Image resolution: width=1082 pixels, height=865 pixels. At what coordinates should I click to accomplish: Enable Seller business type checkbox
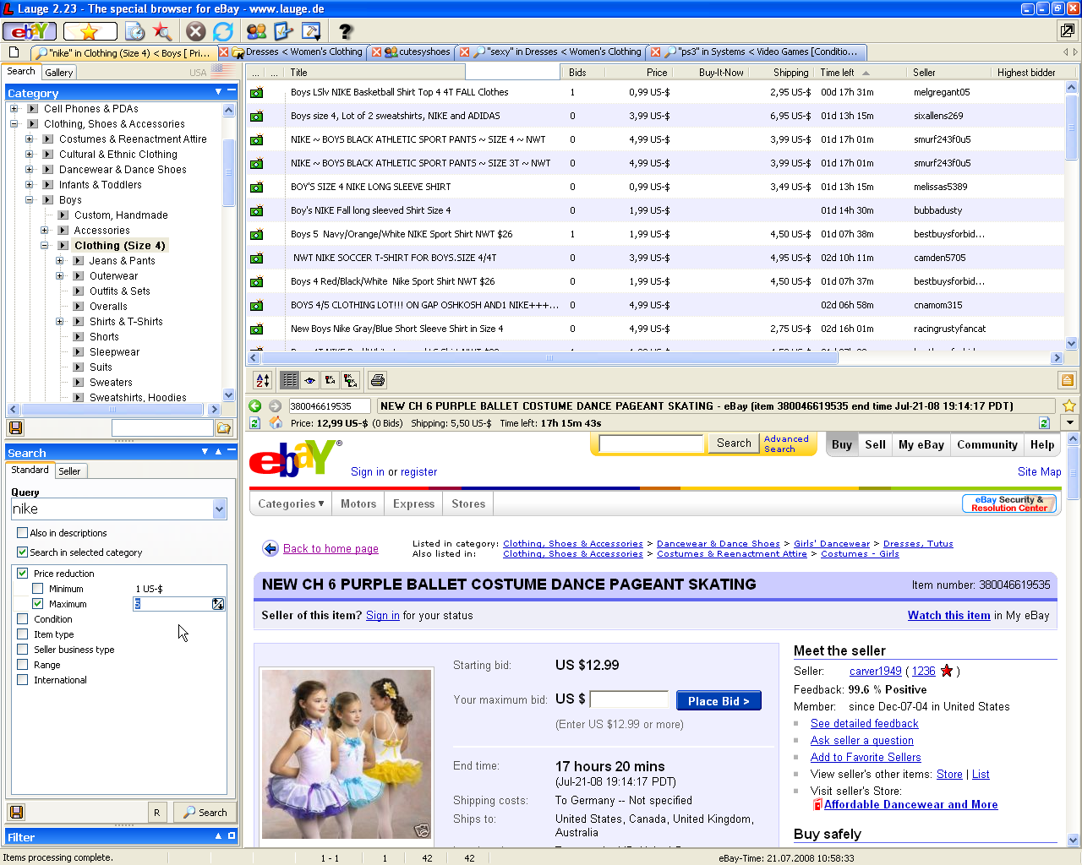(23, 650)
